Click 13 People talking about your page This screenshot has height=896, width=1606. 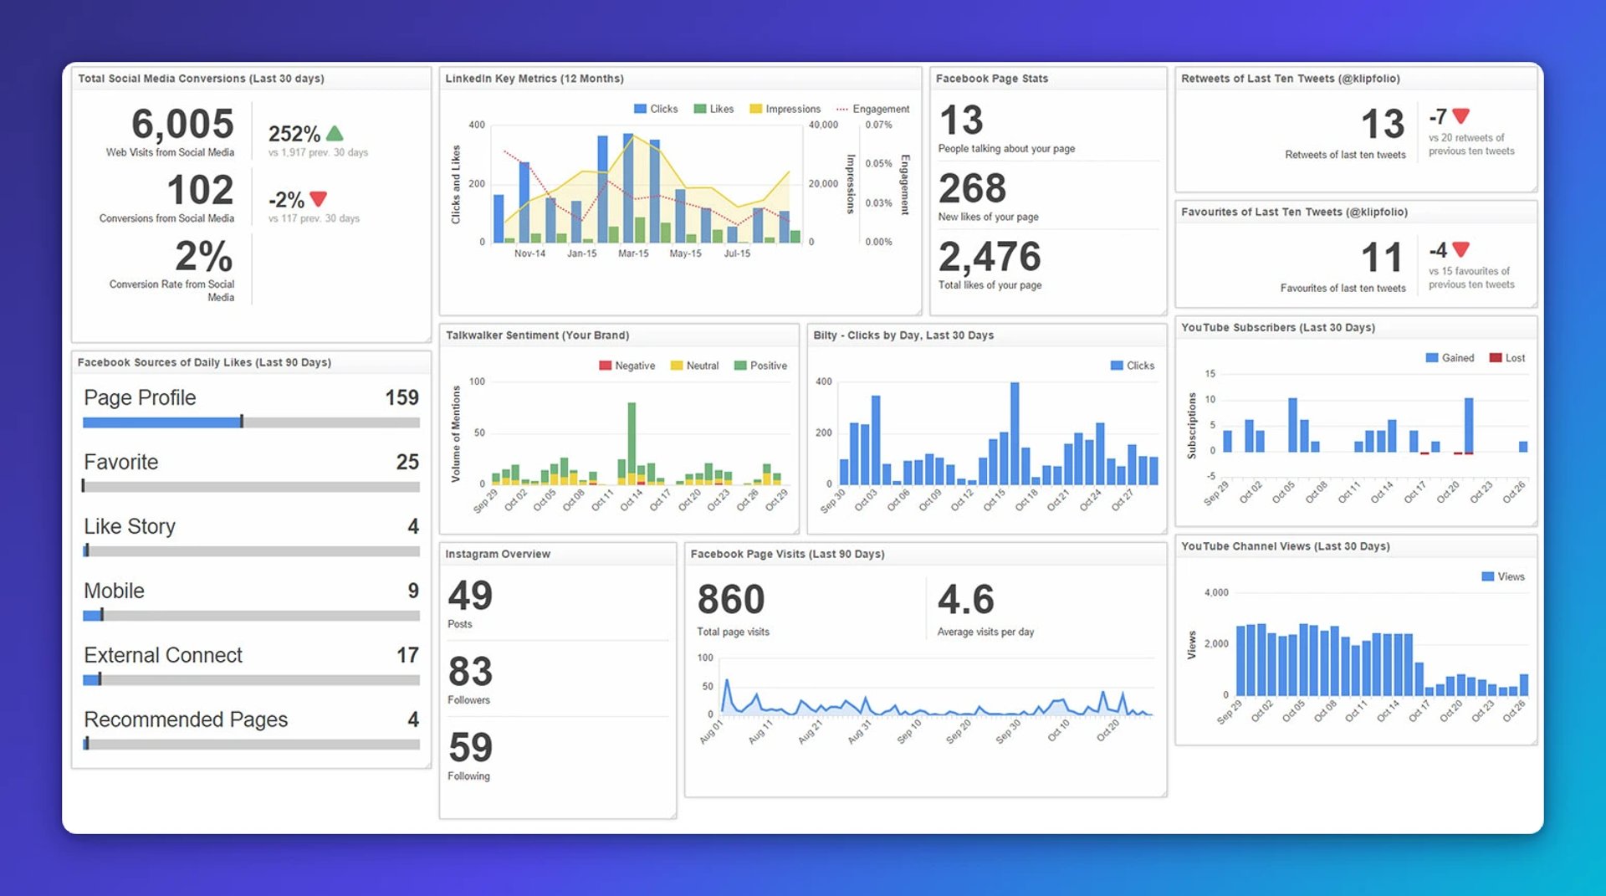coord(961,120)
